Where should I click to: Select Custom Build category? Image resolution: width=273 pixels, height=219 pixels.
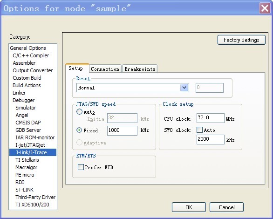tap(27, 78)
